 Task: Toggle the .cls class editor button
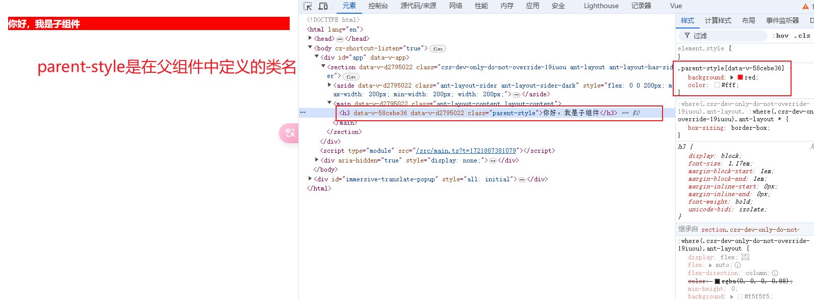tap(802, 36)
